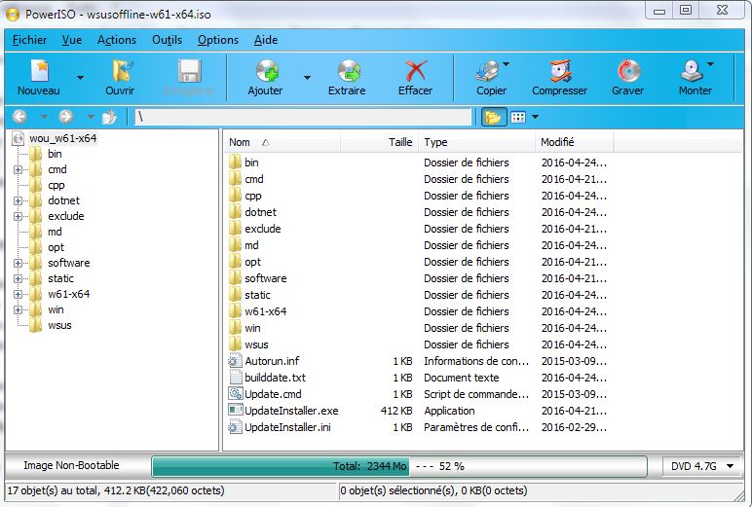Click the Ouvrir toolbar icon

[x=123, y=71]
